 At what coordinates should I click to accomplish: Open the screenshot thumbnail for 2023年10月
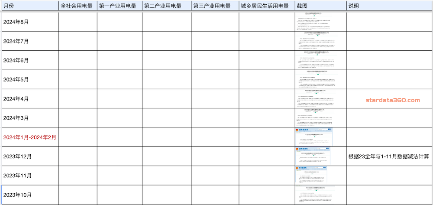point(315,195)
